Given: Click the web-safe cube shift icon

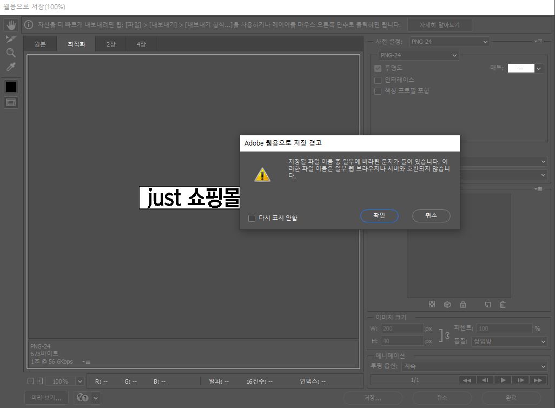Looking at the screenshot, I should (447, 304).
